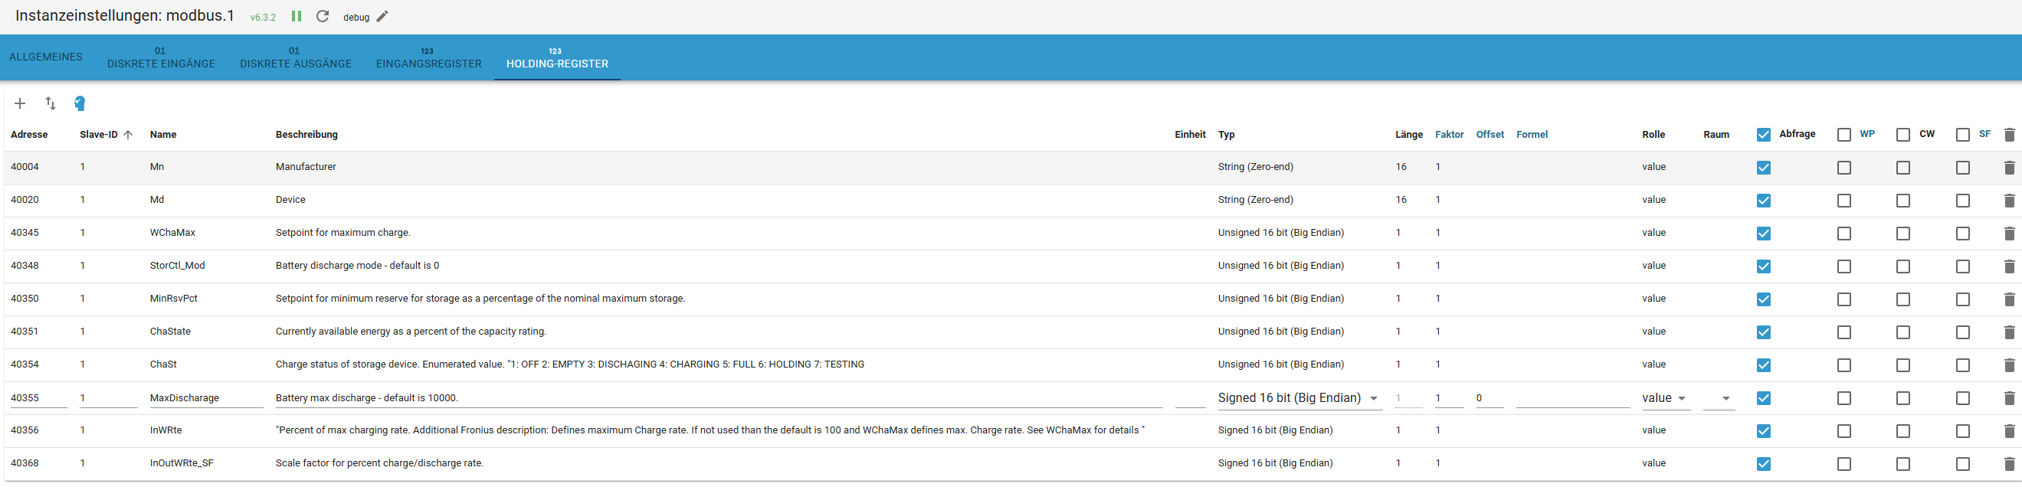Edit the debug log level with pencil

pos(382,17)
